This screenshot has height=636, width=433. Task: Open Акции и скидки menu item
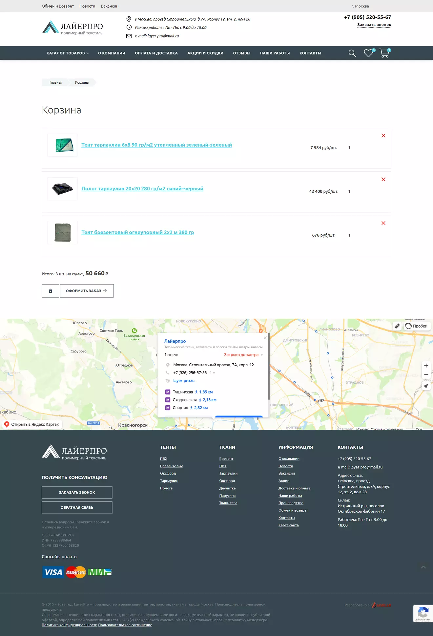click(x=205, y=53)
